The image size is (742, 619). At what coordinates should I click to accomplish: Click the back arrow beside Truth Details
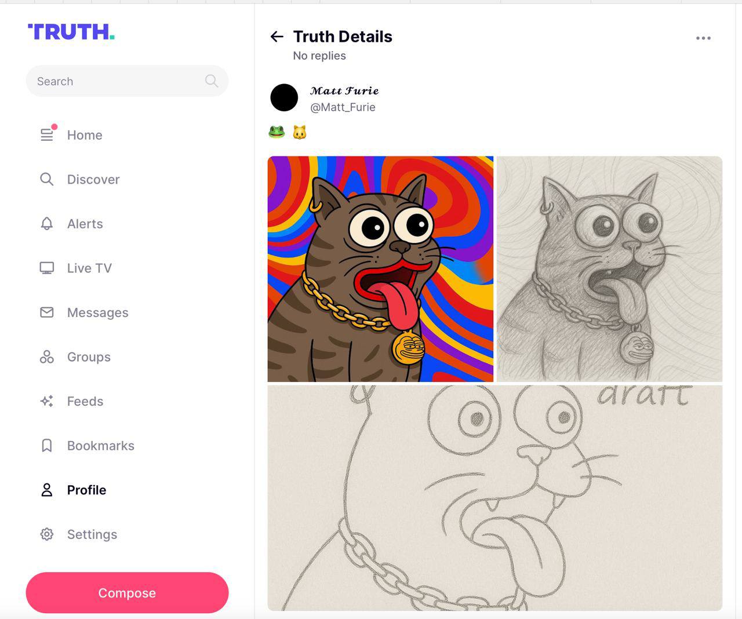277,37
